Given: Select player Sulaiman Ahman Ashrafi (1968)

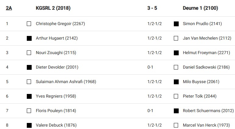Looking at the screenshot, I should tap(66, 82).
